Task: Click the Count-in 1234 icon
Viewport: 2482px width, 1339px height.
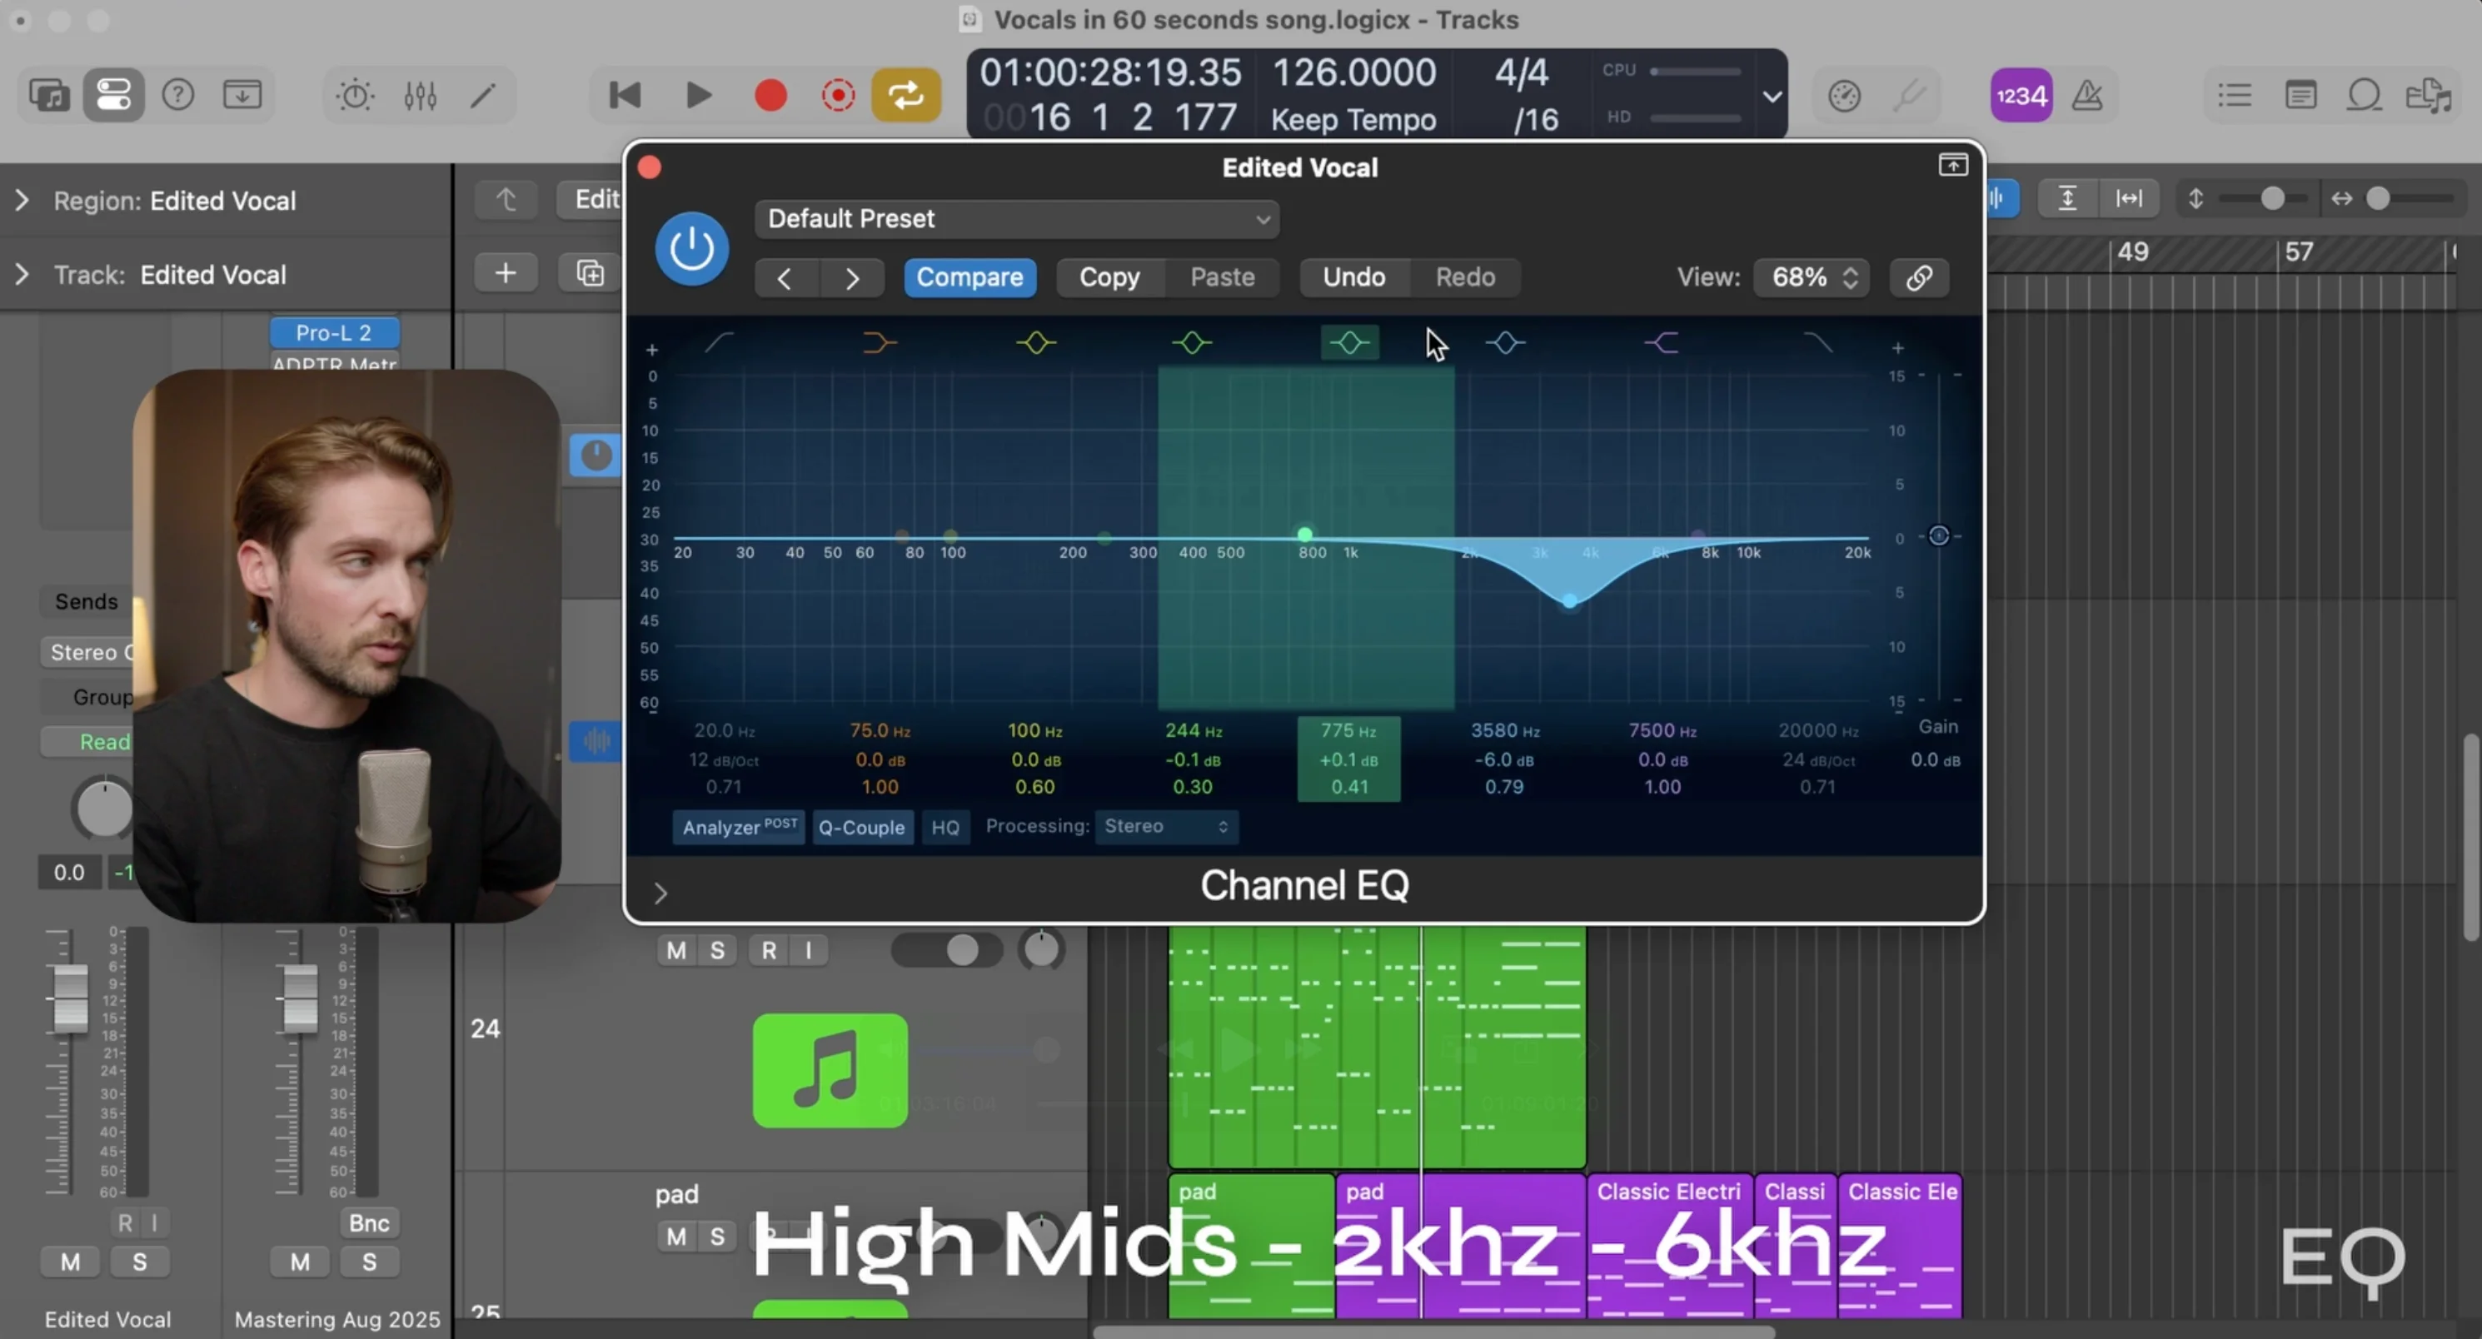Action: pos(2020,94)
